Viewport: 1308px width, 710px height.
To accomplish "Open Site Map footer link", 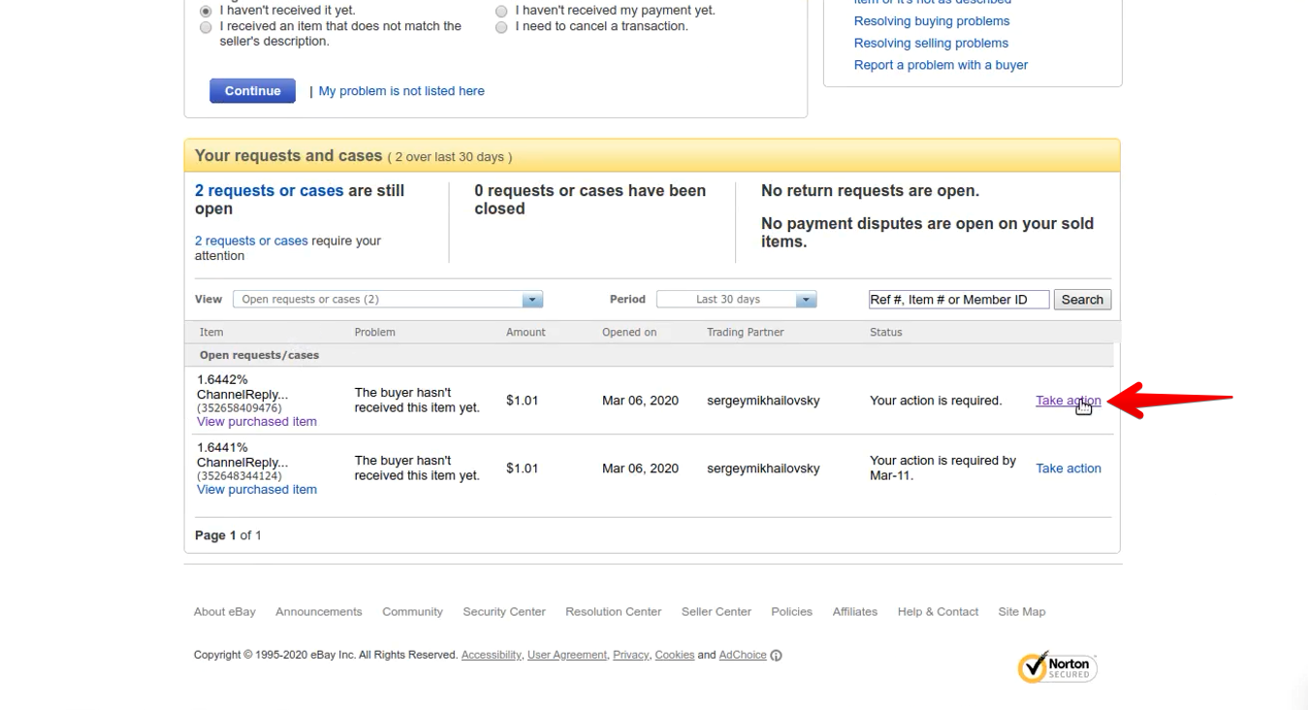I will point(1022,612).
